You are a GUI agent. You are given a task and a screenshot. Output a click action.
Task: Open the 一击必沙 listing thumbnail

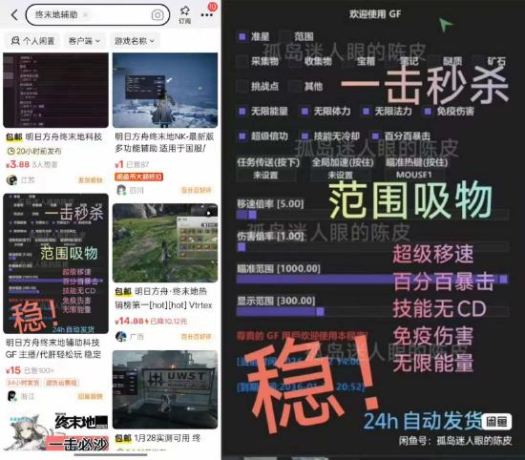[x=56, y=432]
